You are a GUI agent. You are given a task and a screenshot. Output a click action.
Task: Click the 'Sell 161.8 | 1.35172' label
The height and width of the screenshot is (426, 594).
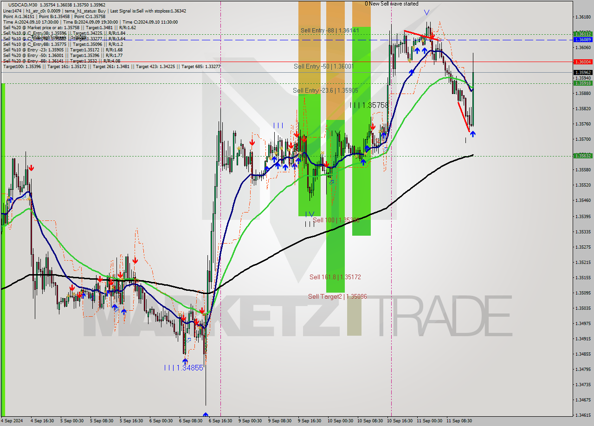click(x=335, y=277)
